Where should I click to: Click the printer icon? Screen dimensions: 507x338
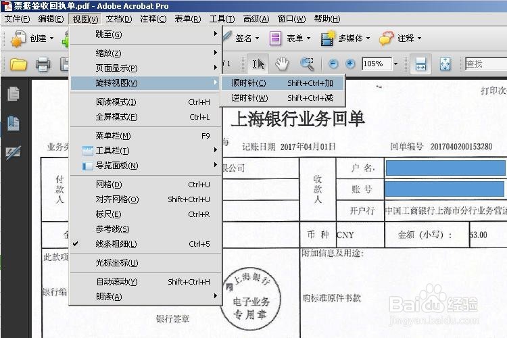click(43, 64)
